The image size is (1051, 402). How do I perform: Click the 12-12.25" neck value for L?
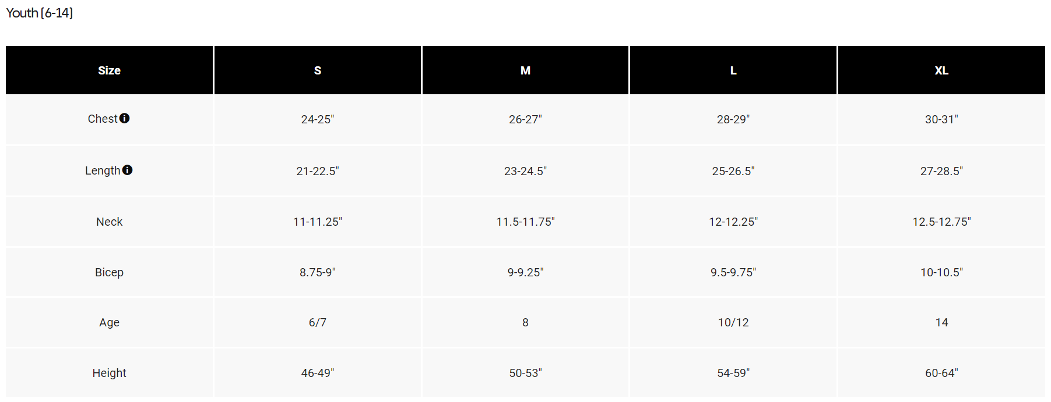[733, 222]
